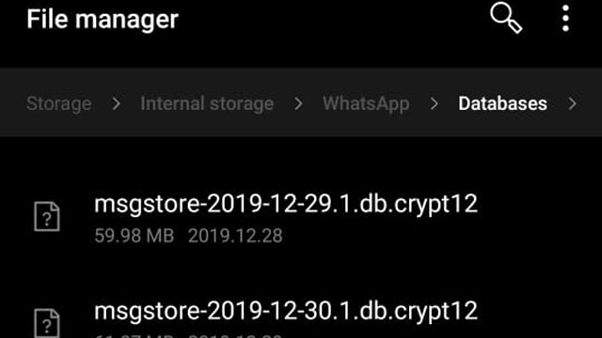
Task: Navigate to Internal storage breadcrumb
Action: point(207,103)
